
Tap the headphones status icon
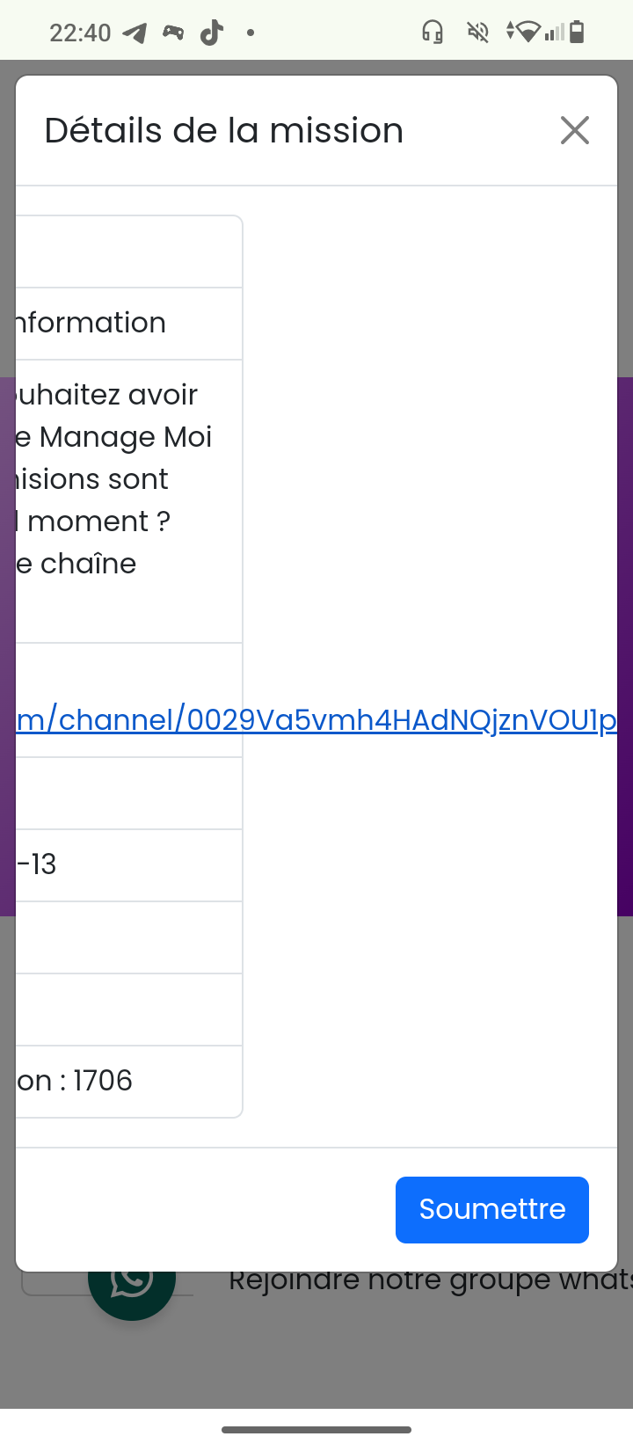click(x=433, y=33)
